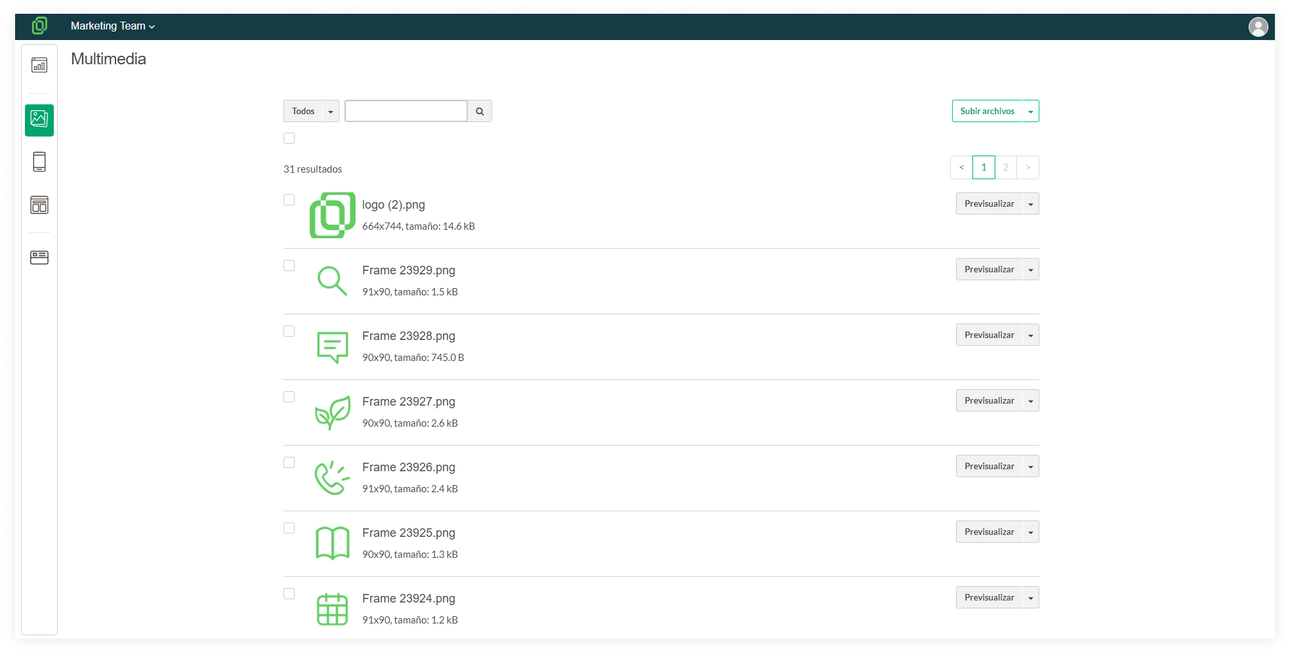The width and height of the screenshot is (1290, 655).
Task: Select the Multimedia image sidebar icon
Action: pyautogui.click(x=39, y=120)
